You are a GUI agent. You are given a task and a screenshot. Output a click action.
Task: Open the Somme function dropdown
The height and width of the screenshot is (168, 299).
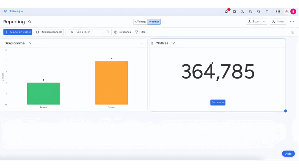point(218,102)
